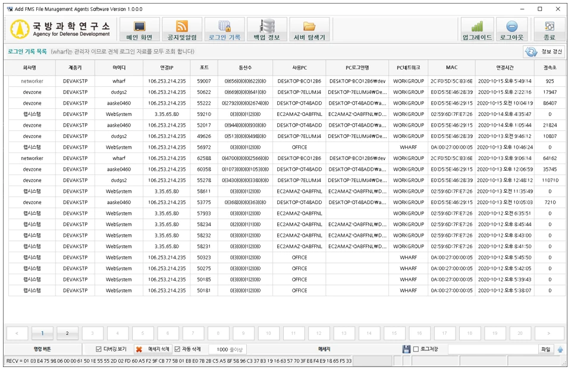Sort by 연결시간 column header
The height and width of the screenshot is (370, 571).
[x=505, y=68]
